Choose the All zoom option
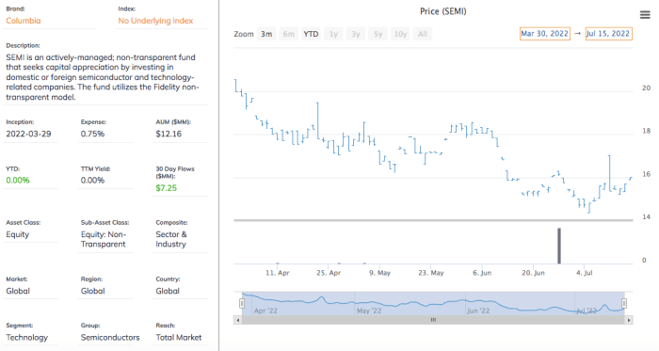 tap(423, 34)
